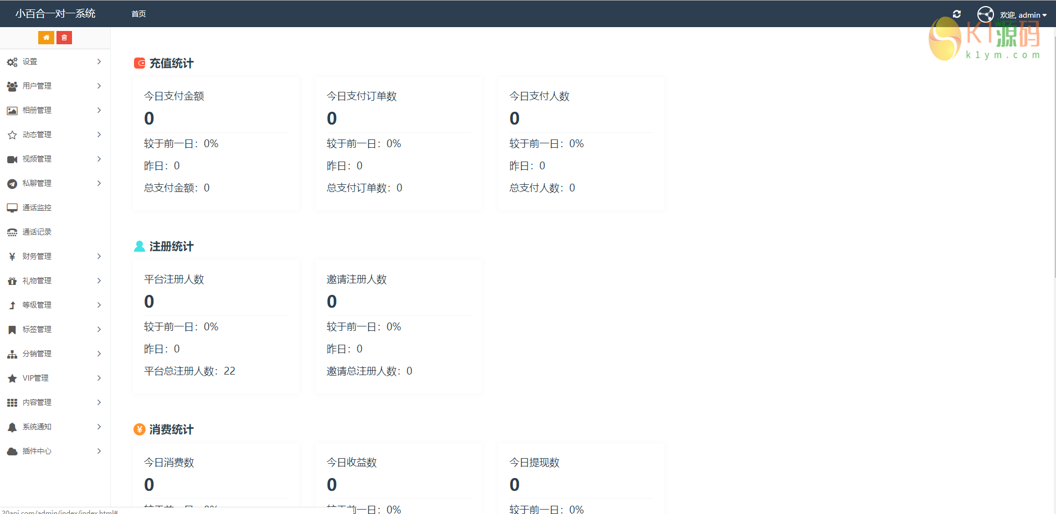Open the 通话记录 menu item
The image size is (1056, 514).
coord(55,232)
